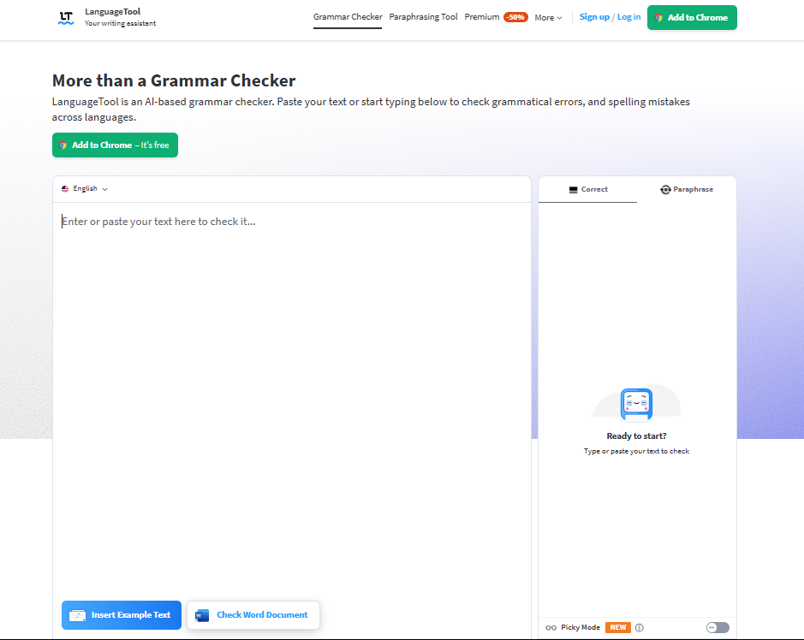Image resolution: width=804 pixels, height=640 pixels.
Task: Switch to the Paraphrase tab
Action: coord(687,189)
